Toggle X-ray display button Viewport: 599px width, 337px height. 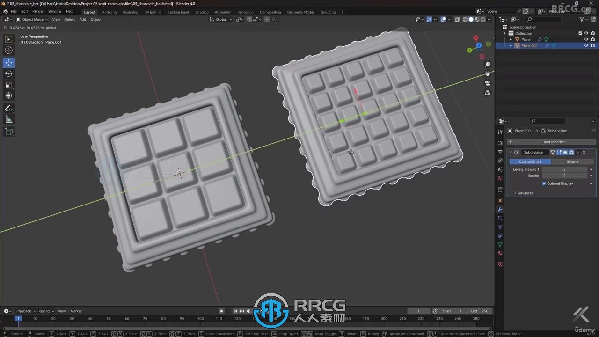click(x=457, y=19)
